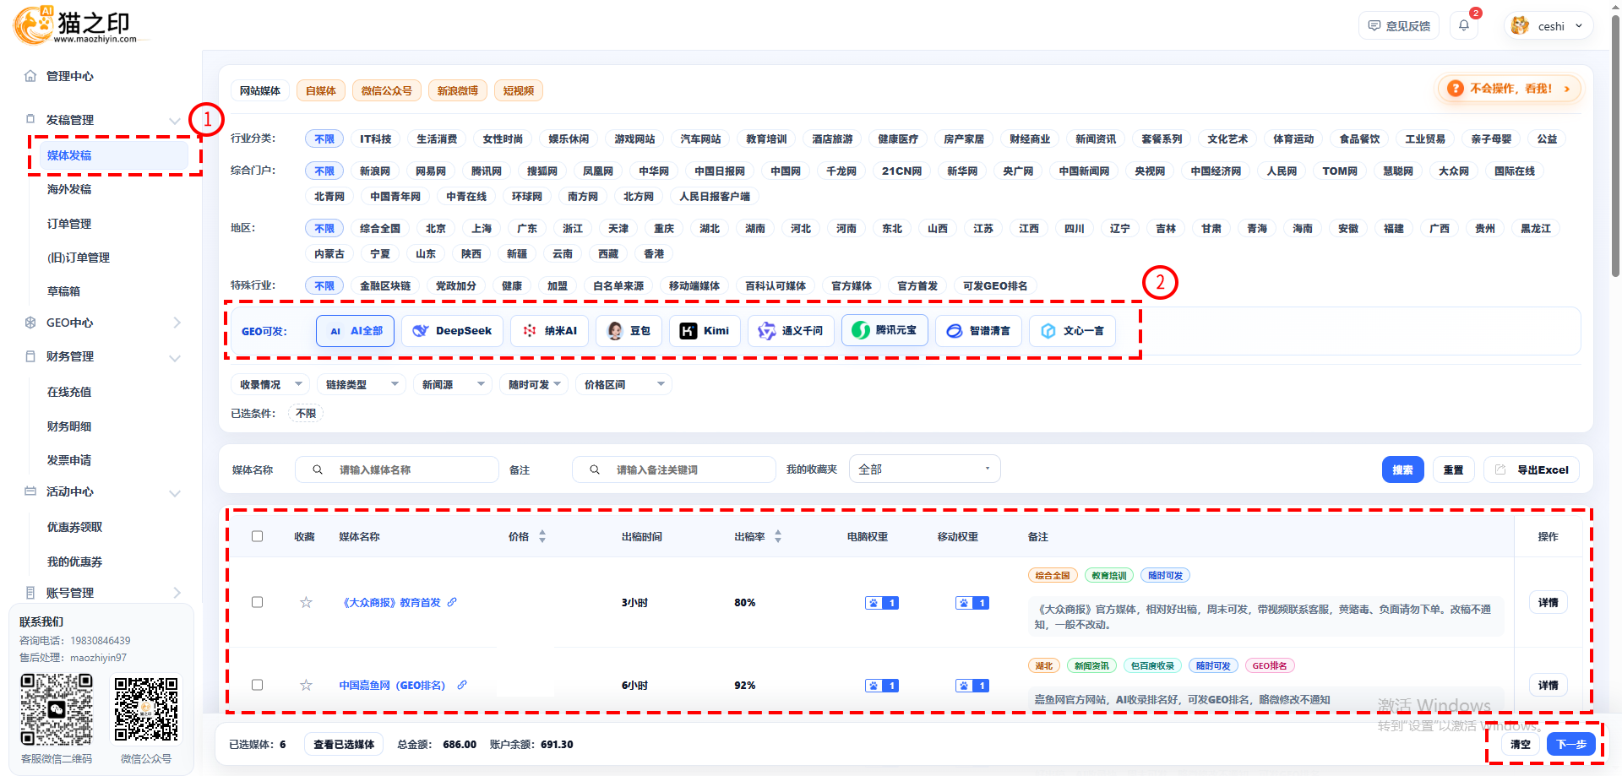Select the 智谱清言 GEO option

click(x=979, y=331)
